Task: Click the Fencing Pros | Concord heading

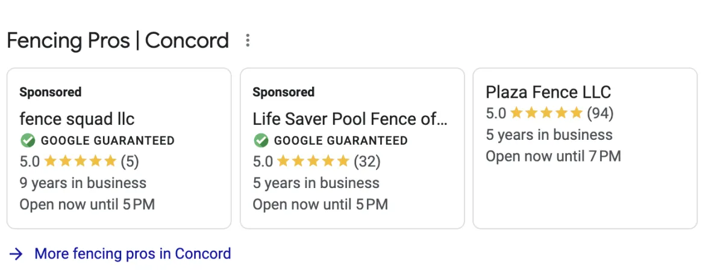Action: [117, 41]
